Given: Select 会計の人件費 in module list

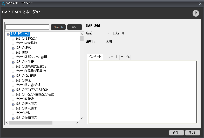Looking at the screenshot, I should pos(25,62).
